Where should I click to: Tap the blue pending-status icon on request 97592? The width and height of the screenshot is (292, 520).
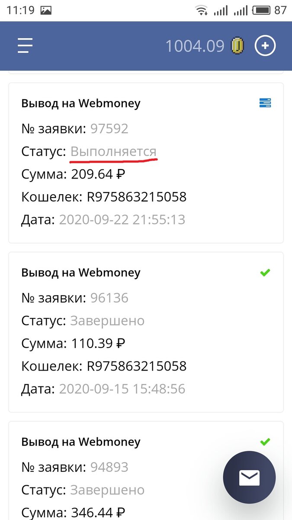click(x=265, y=103)
